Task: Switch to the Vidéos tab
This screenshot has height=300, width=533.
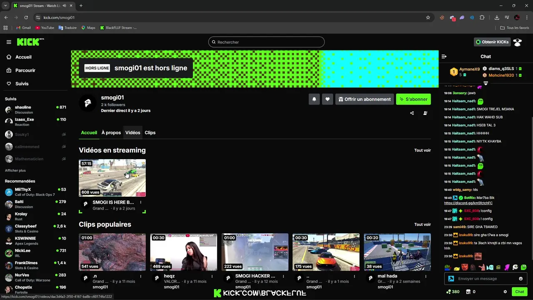Action: pos(133,132)
